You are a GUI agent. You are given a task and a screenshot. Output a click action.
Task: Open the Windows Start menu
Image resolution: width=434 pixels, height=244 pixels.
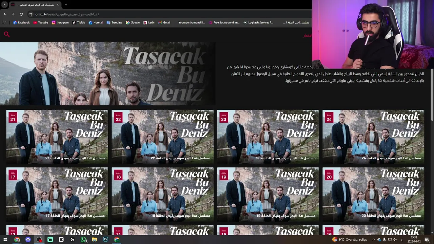coord(5,240)
